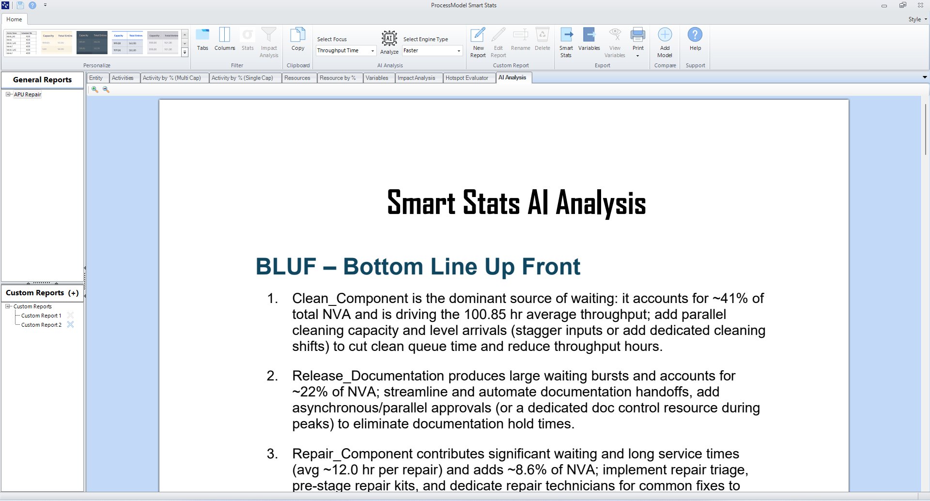Delete Custom Report 2 with its X
The image size is (930, 501).
pyautogui.click(x=70, y=324)
